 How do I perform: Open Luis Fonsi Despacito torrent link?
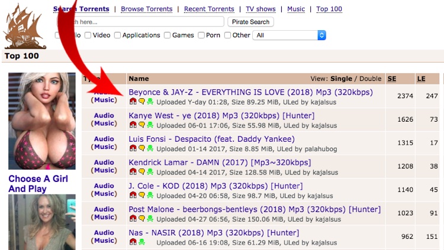[211, 139]
